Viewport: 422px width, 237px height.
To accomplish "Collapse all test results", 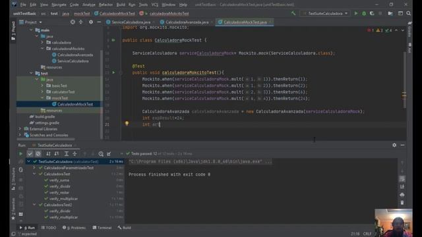I will click(75, 153).
